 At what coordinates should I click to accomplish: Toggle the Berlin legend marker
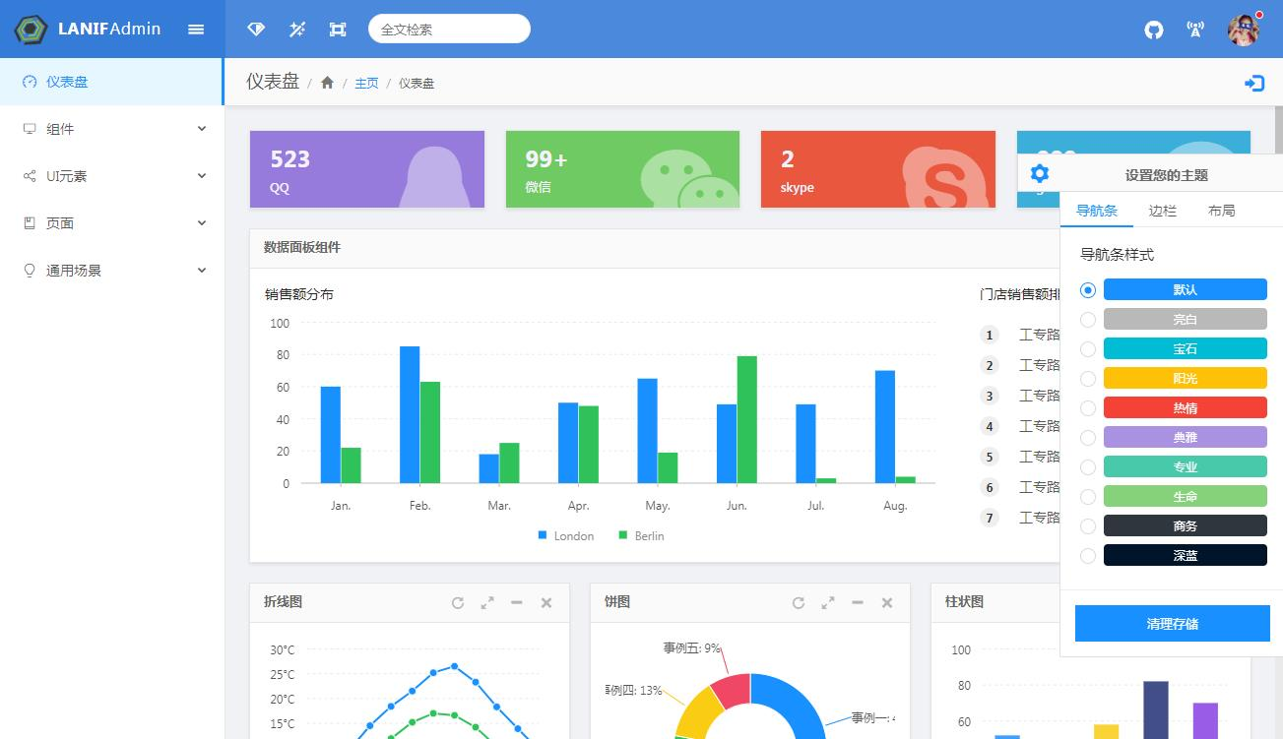click(x=622, y=535)
